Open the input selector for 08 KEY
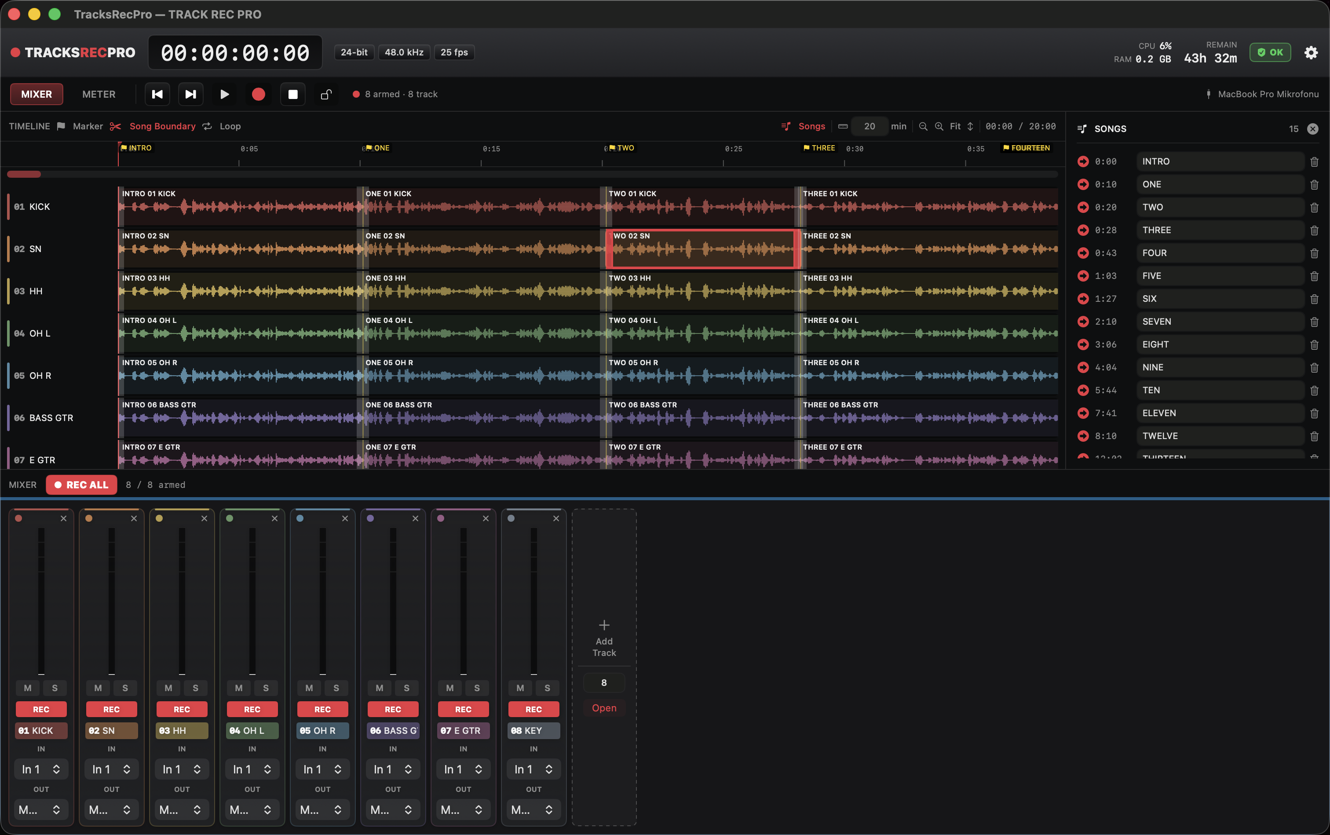The width and height of the screenshot is (1330, 835). (534, 769)
